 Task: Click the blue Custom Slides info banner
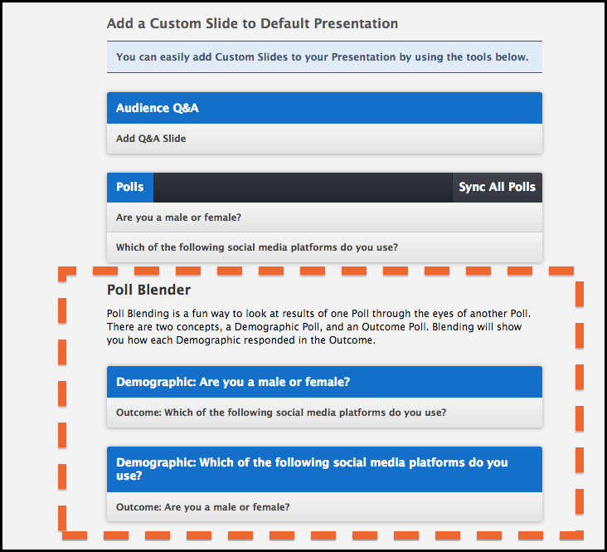tap(324, 57)
